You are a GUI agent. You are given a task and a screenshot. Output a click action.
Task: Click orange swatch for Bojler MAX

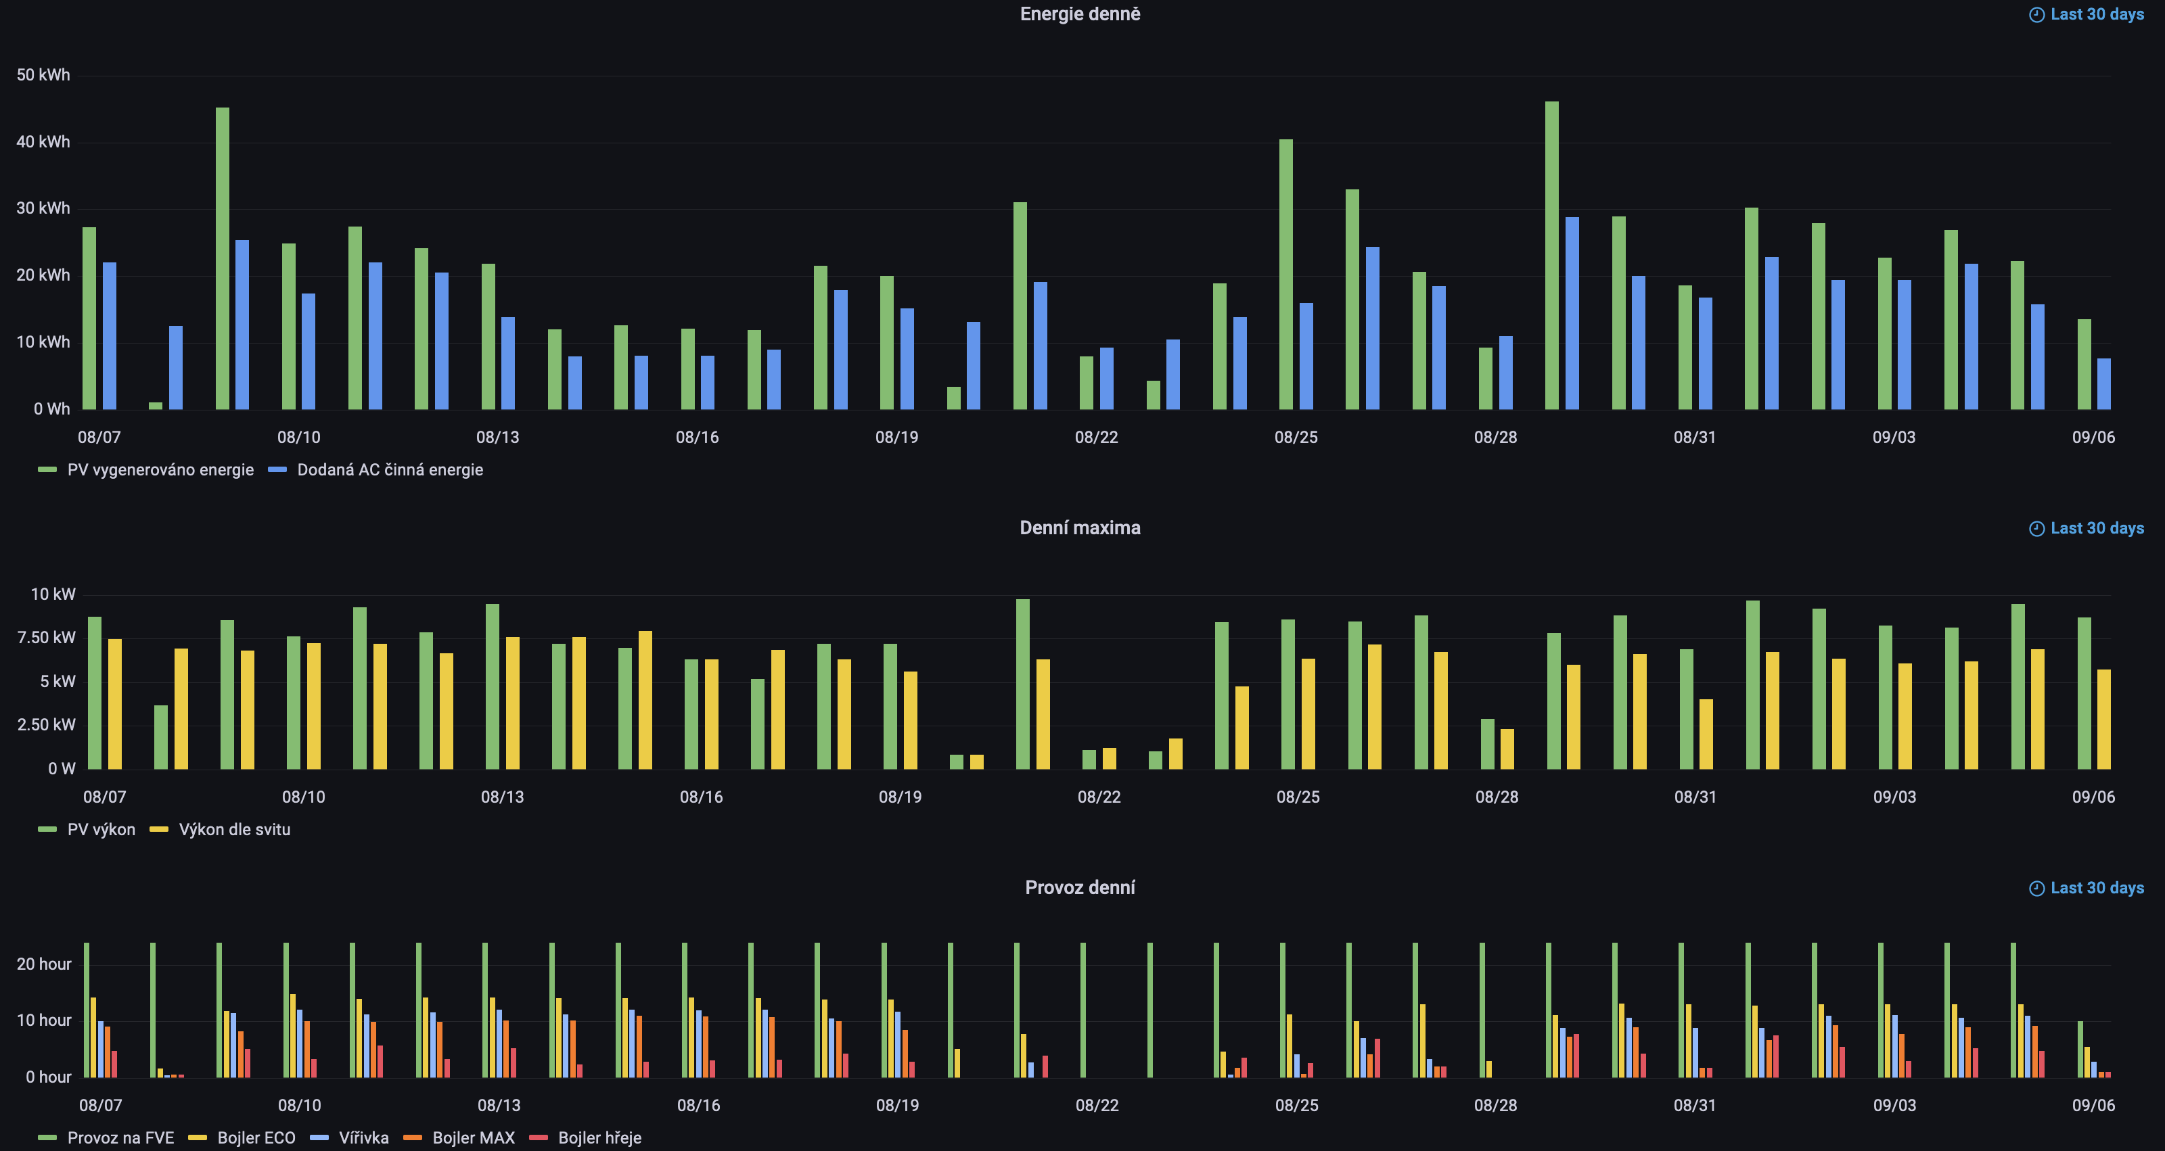pyautogui.click(x=412, y=1137)
